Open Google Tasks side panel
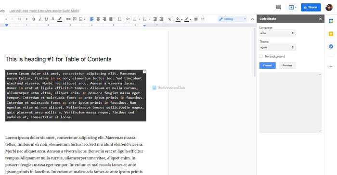The image size is (337, 175). click(331, 46)
